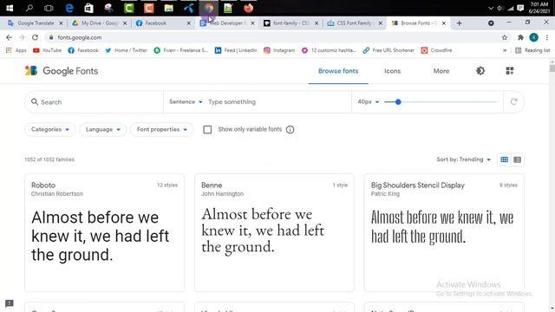
Task: Open Feed LinkedIn bookmark
Action: coord(236,50)
